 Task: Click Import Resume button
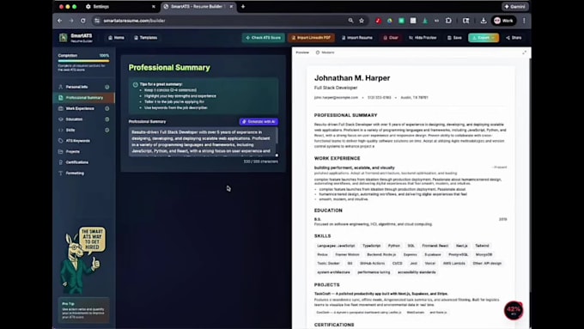click(x=357, y=38)
